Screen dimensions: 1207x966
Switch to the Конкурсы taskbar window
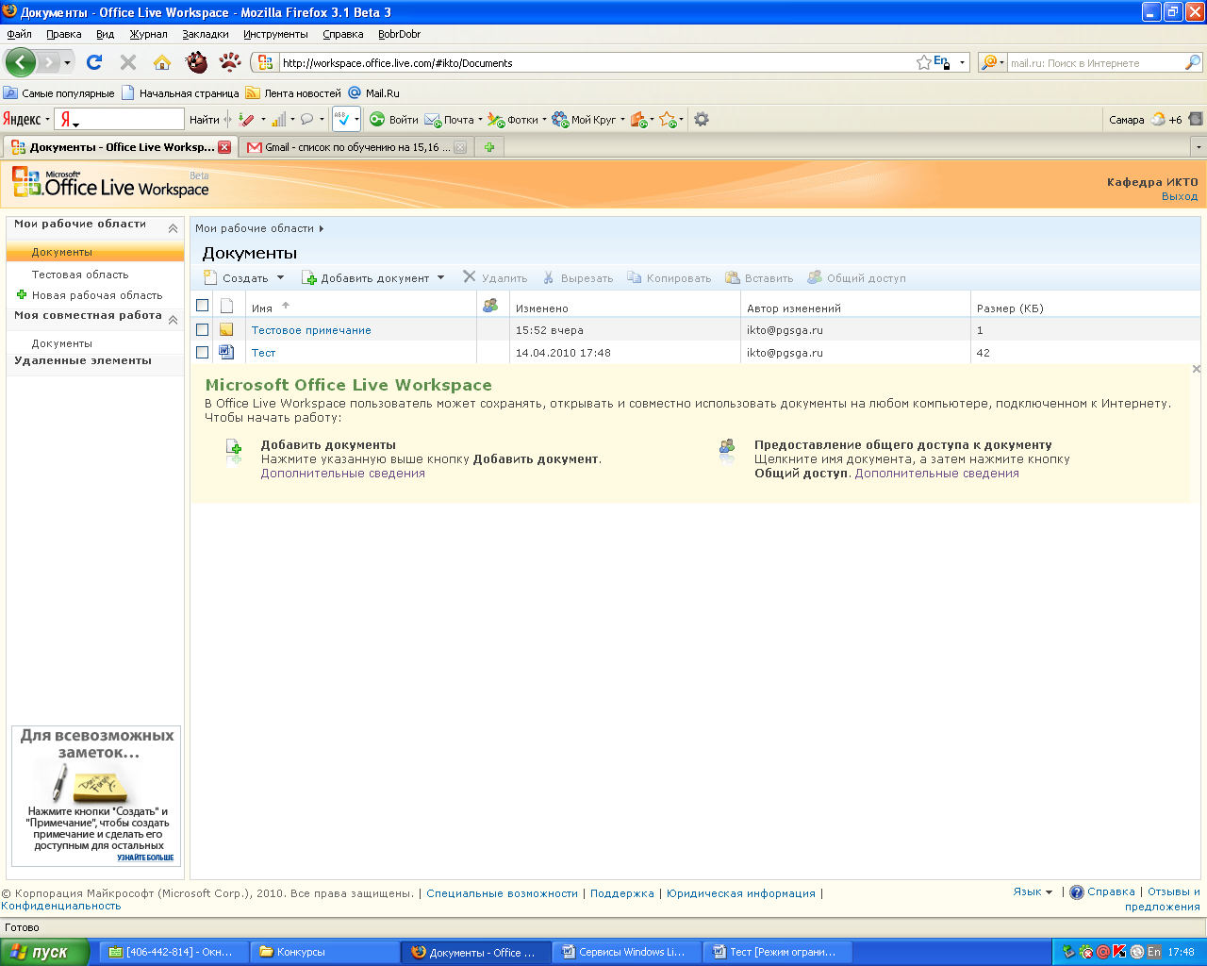(325, 952)
